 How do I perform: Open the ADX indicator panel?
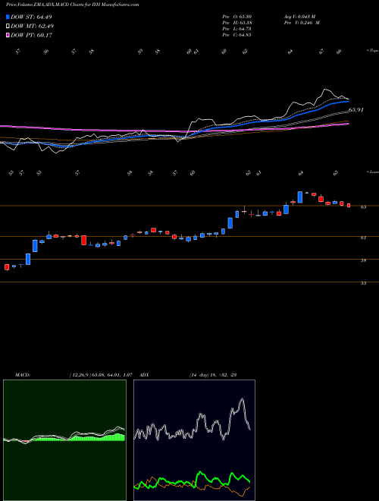pos(194,440)
